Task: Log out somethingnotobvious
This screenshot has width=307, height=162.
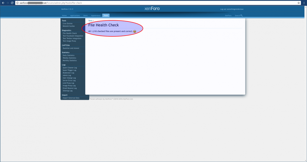Action: [x=232, y=9]
